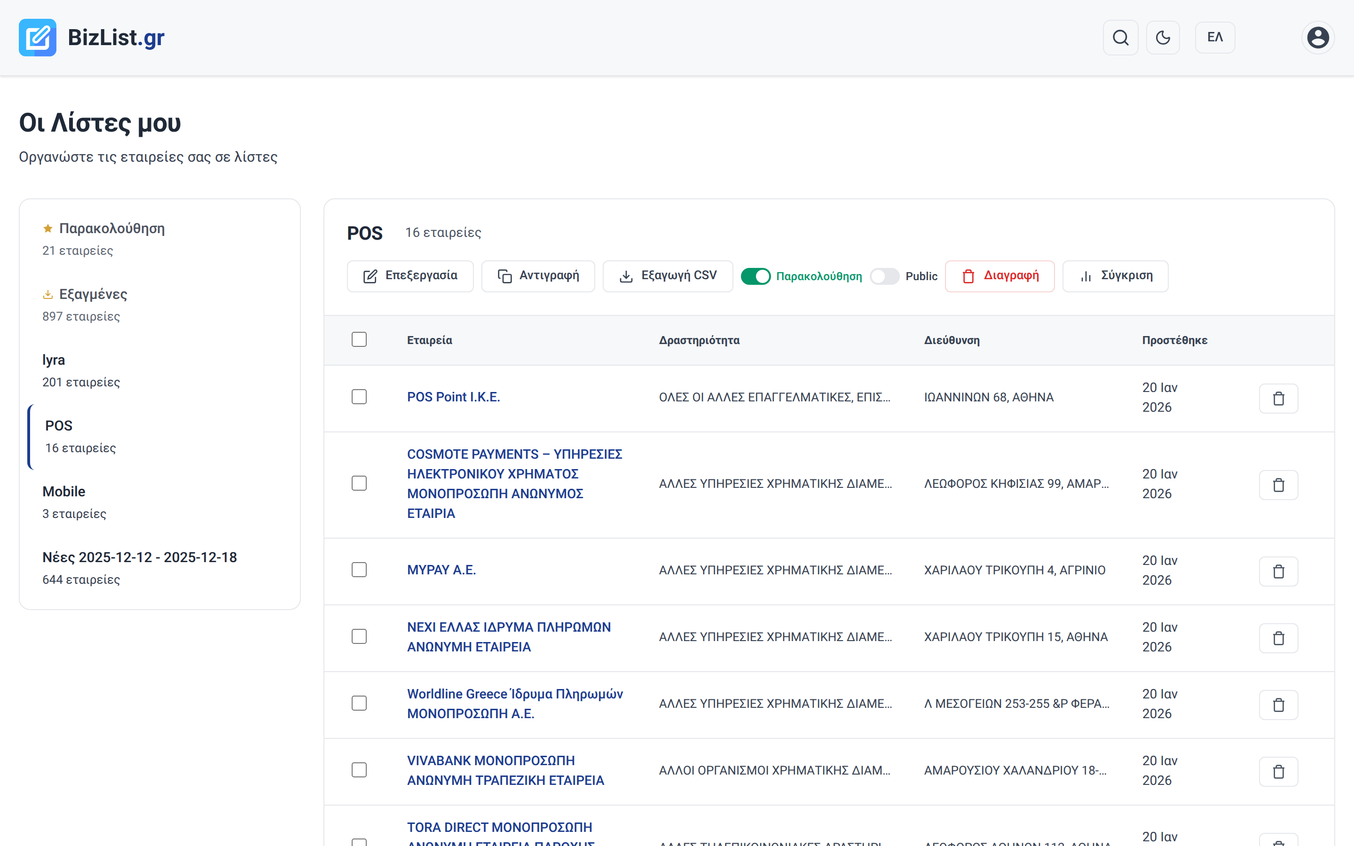Open the TORA DIRECT ΜΟΝΟΠΡΟΣΩΠΗ company link
Screen dimensions: 1354x846
pos(501,834)
